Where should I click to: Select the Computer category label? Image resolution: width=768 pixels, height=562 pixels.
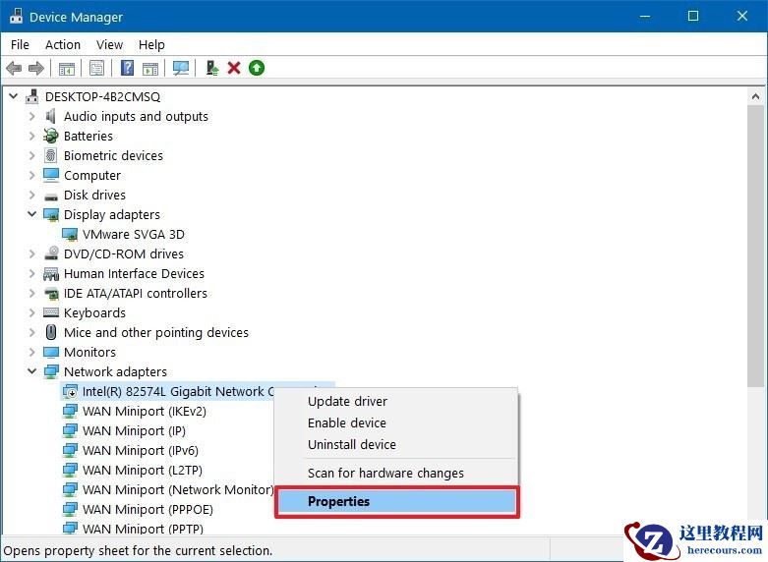pyautogui.click(x=92, y=175)
